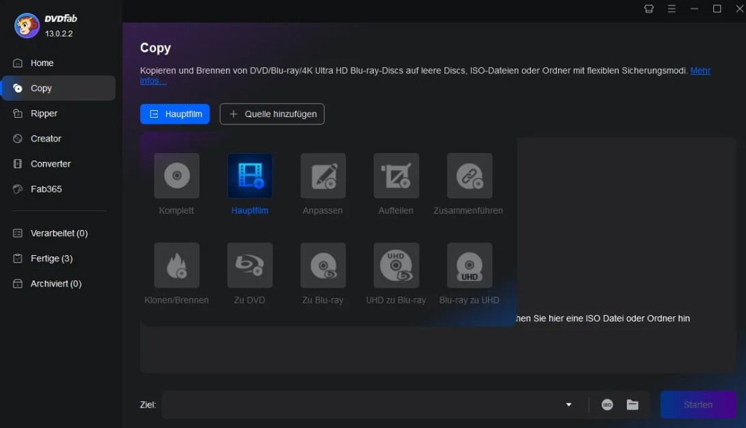The height and width of the screenshot is (428, 746).
Task: Show Fertige (3) task list
Action: click(59, 258)
